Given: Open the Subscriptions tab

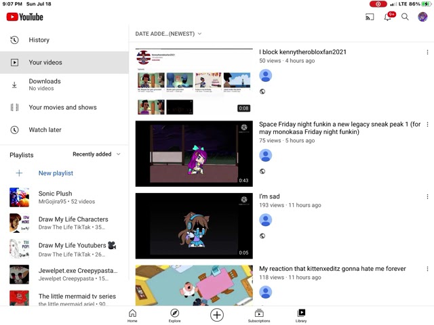Looking at the screenshot, I should tap(259, 316).
